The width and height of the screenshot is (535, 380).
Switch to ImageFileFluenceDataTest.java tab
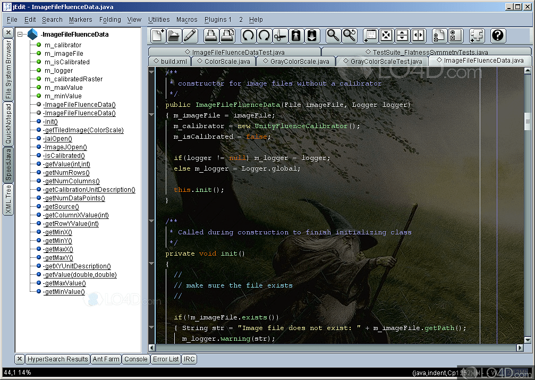pos(235,52)
